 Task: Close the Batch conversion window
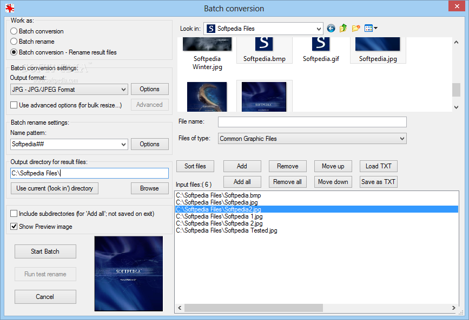(457, 6)
